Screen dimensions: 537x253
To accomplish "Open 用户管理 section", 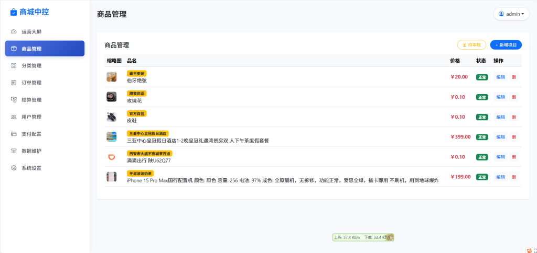I will [45, 117].
